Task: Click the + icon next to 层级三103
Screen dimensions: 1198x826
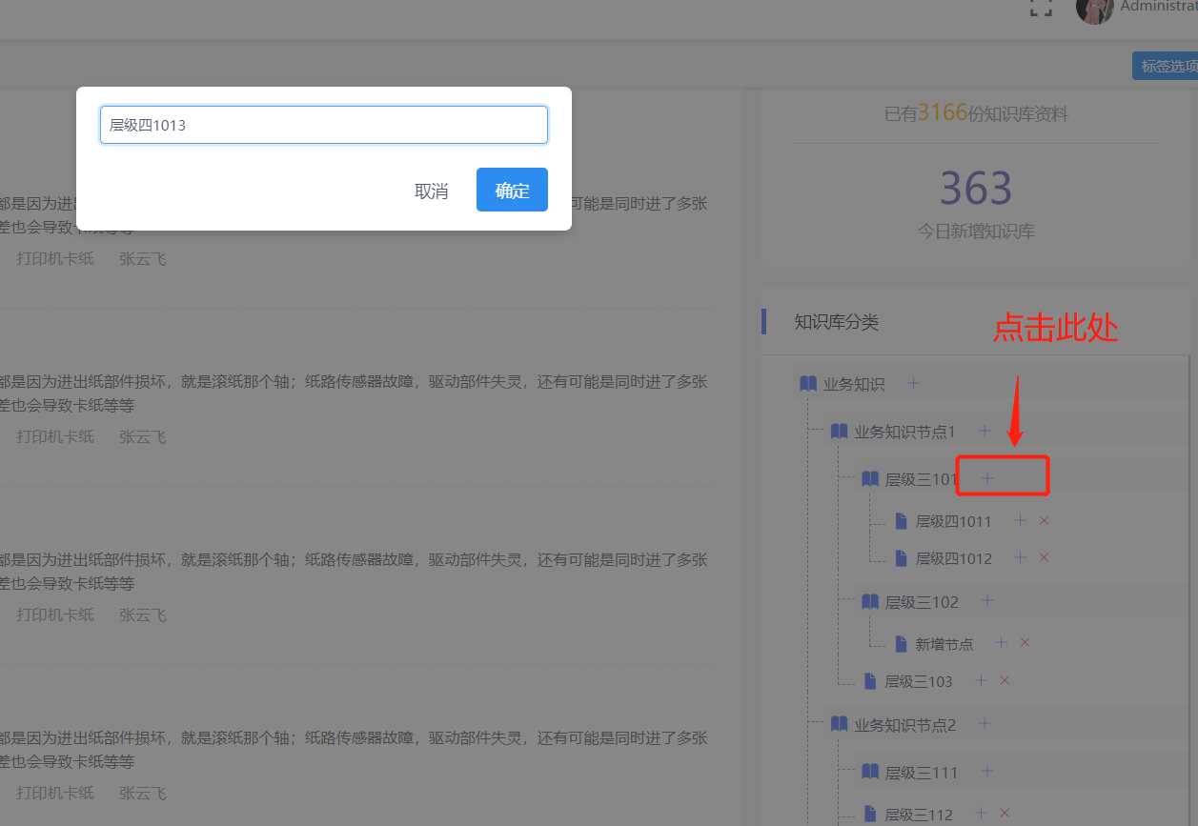Action: pos(981,680)
